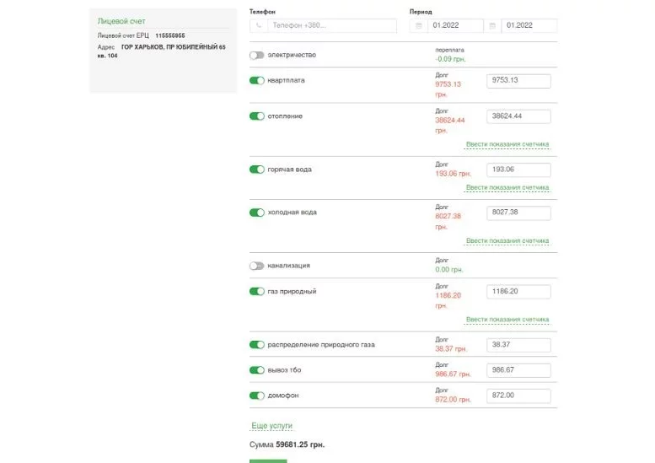Screen dimensions: 655x463
Task: Enable the электричество toggle
Action: point(257,55)
